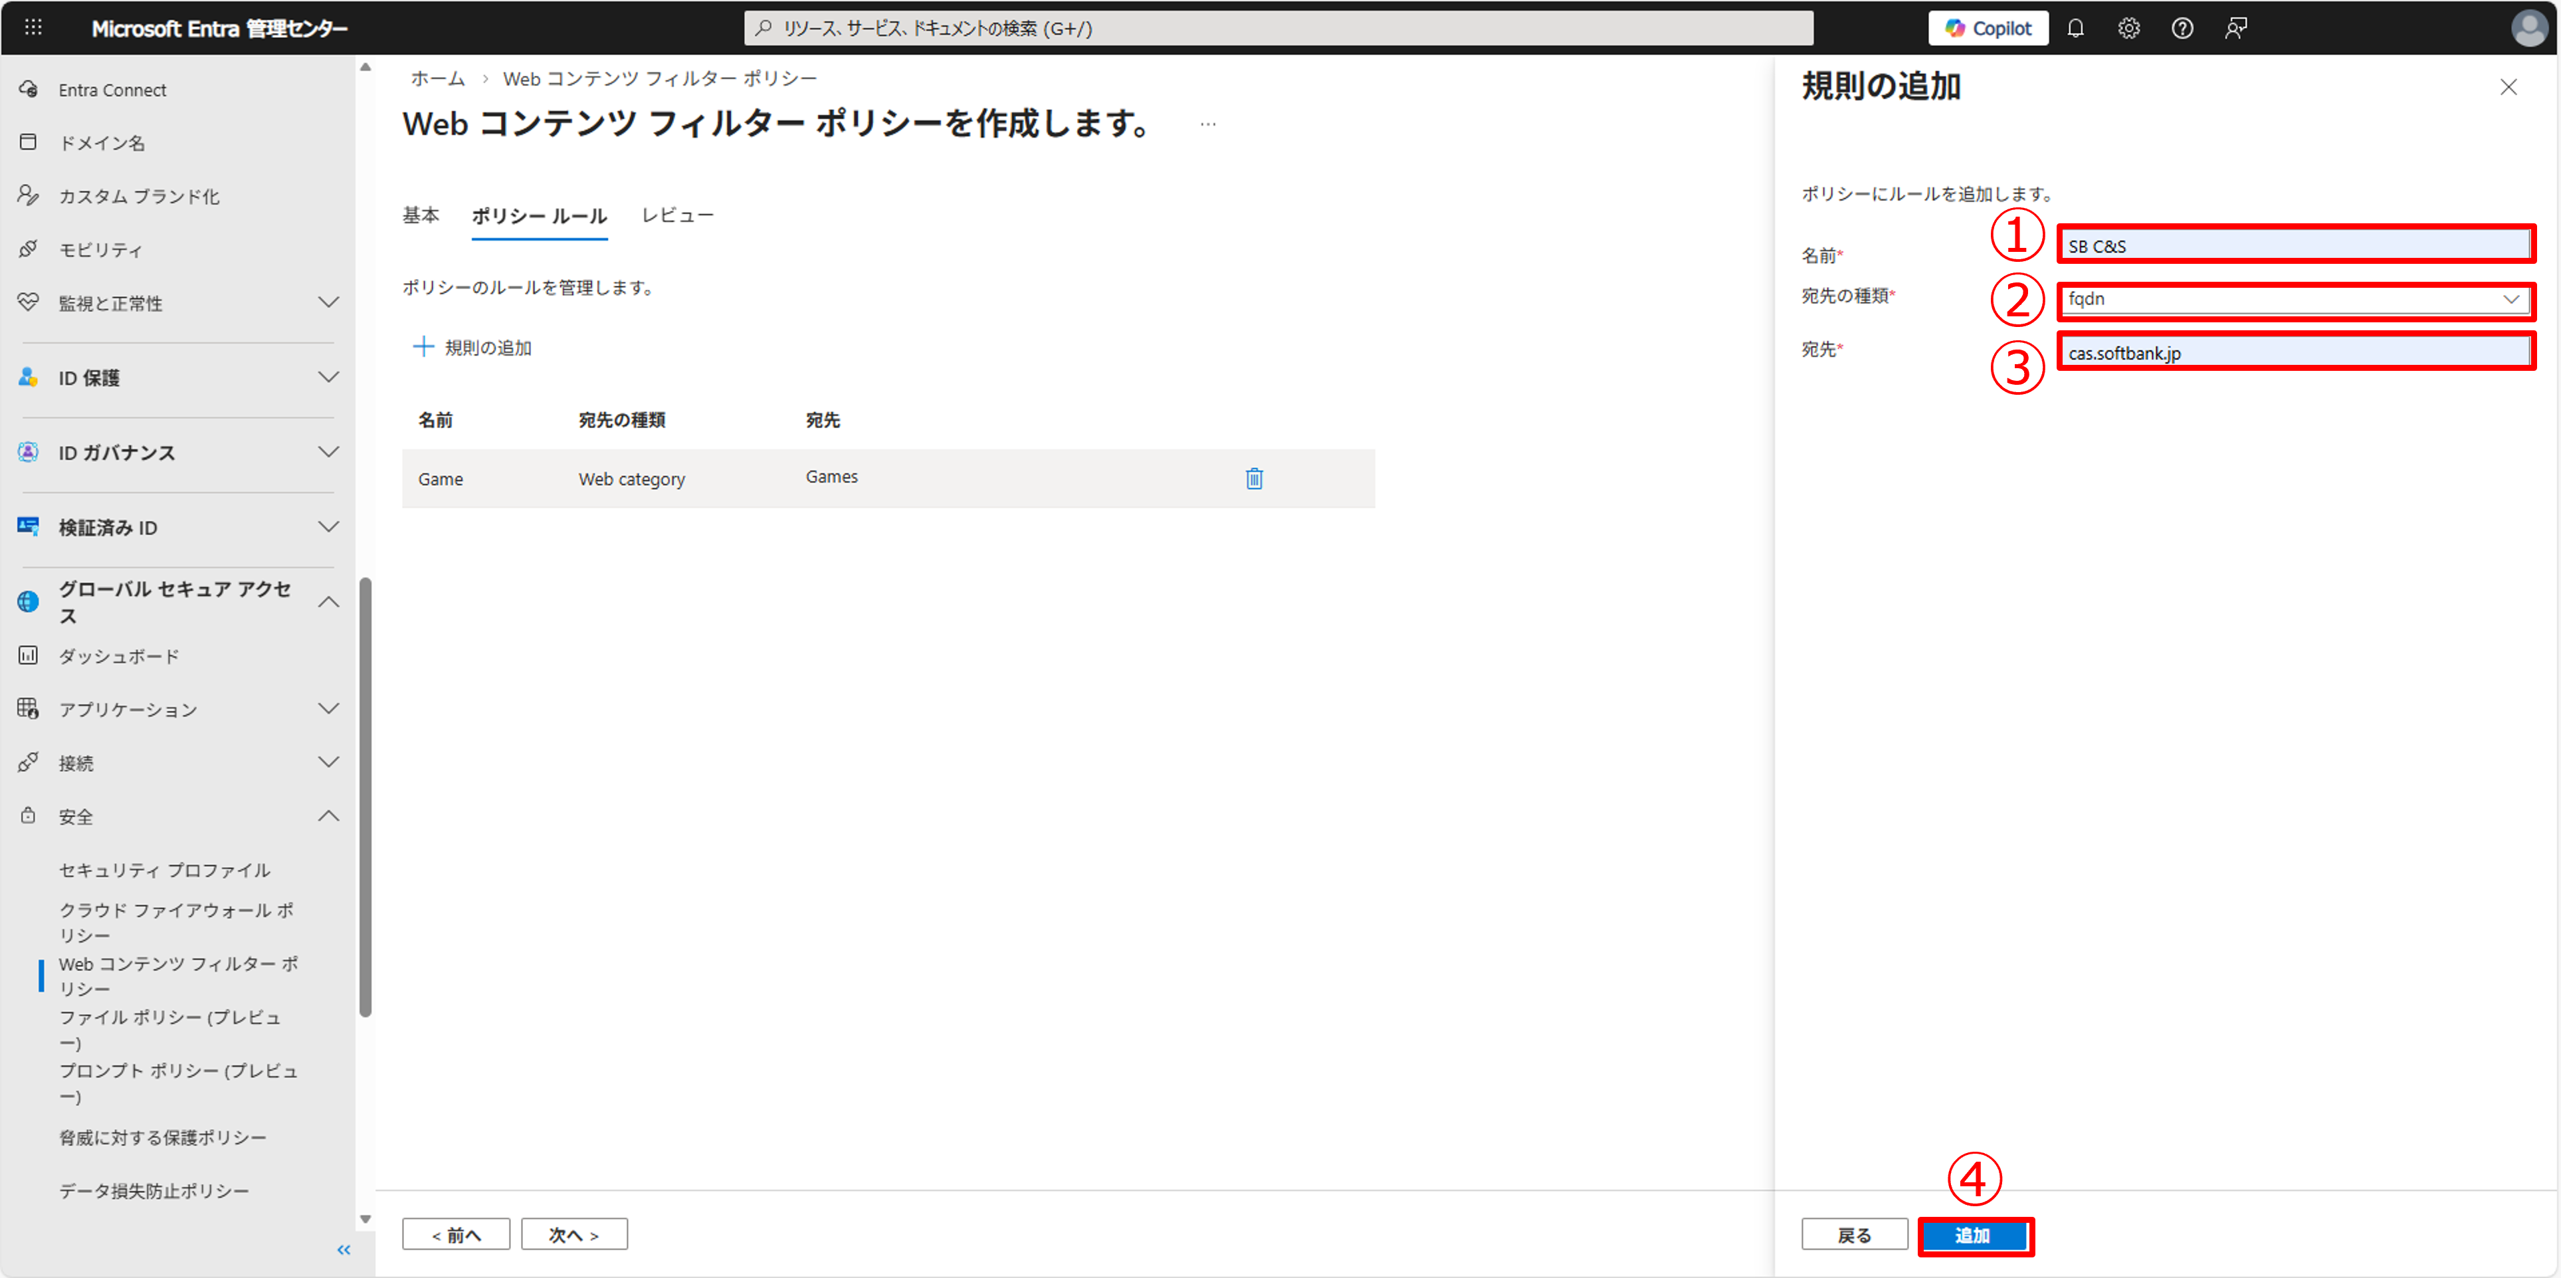Click the 宛先 input field cas.softbank.jp
Screen dimensions: 2561x1278
pyautogui.click(x=2295, y=352)
